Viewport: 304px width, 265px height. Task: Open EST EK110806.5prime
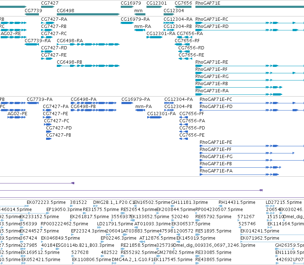(91, 260)
